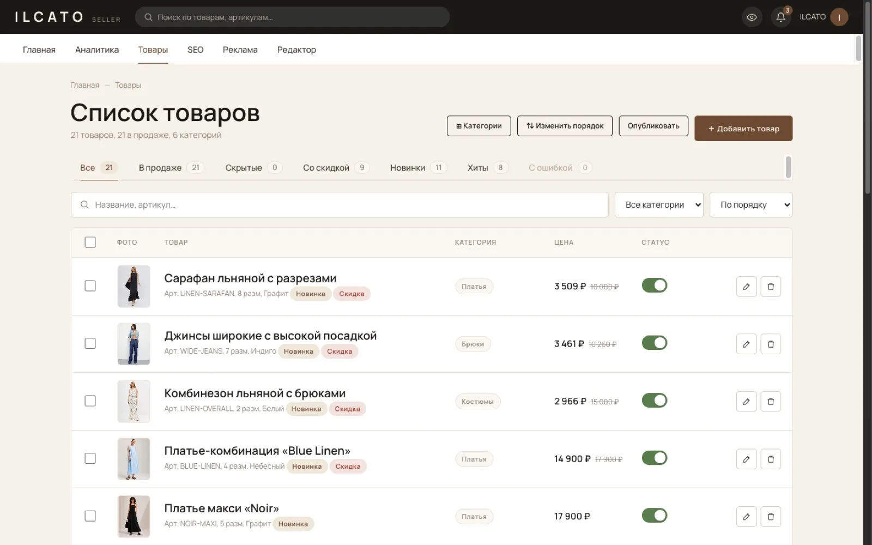Toggle status of Платье макси «Noir»
Image resolution: width=872 pixels, height=545 pixels.
655,516
